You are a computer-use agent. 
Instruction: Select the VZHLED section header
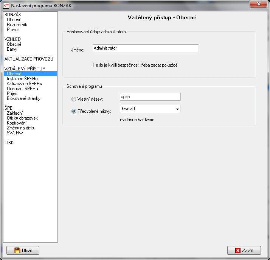click(x=12, y=39)
